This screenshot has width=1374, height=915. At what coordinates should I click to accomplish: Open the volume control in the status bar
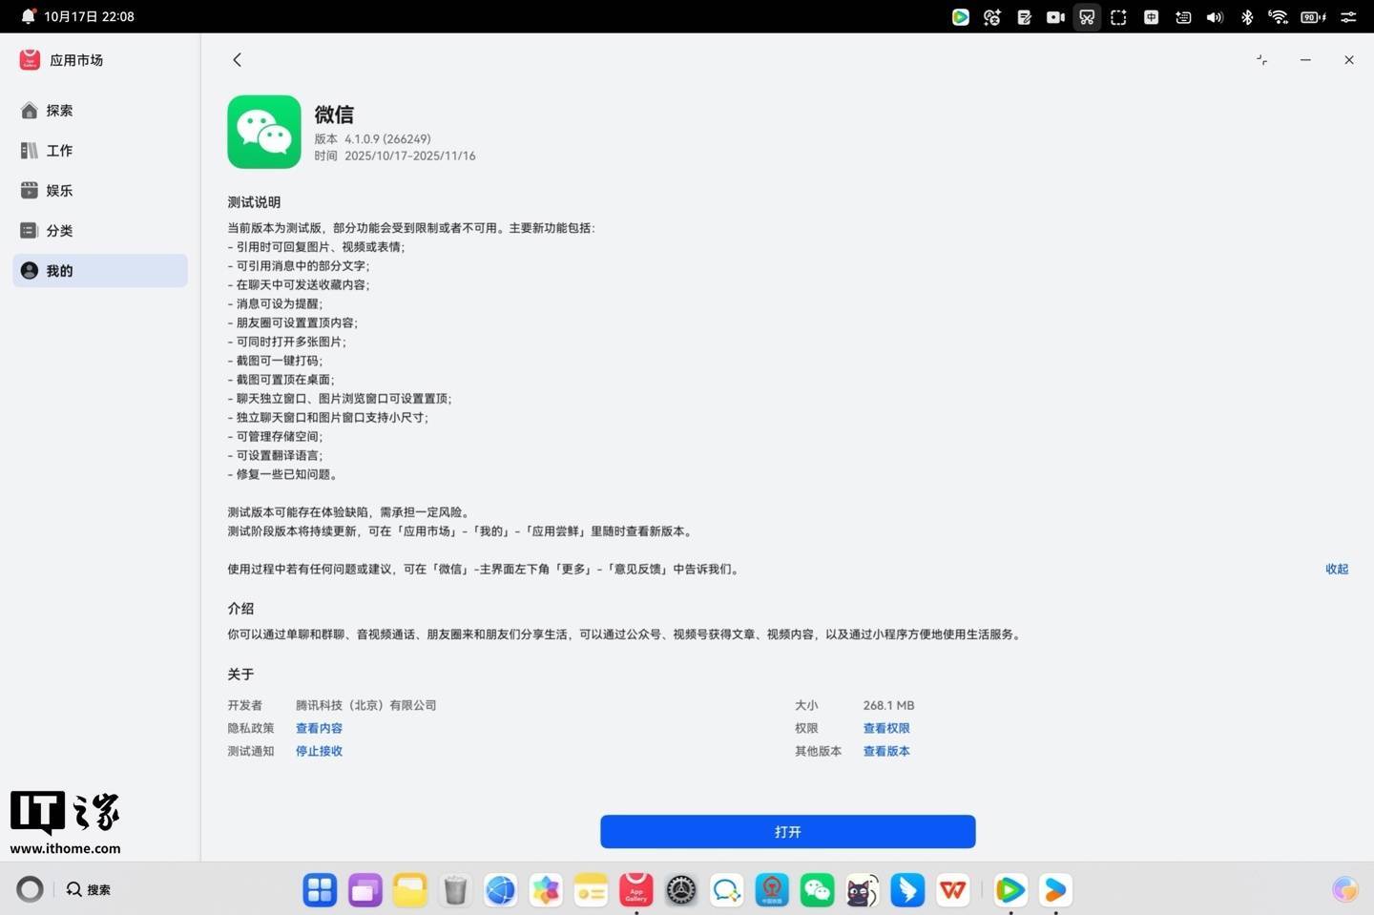[x=1214, y=16]
